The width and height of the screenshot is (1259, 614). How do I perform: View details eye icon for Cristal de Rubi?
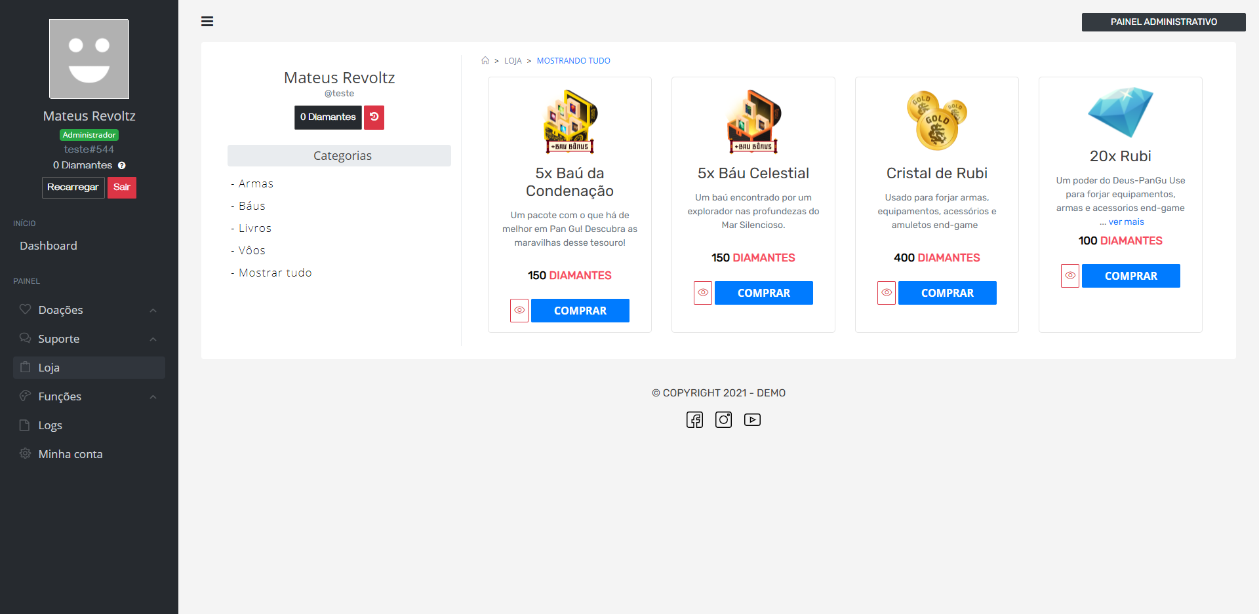click(887, 293)
